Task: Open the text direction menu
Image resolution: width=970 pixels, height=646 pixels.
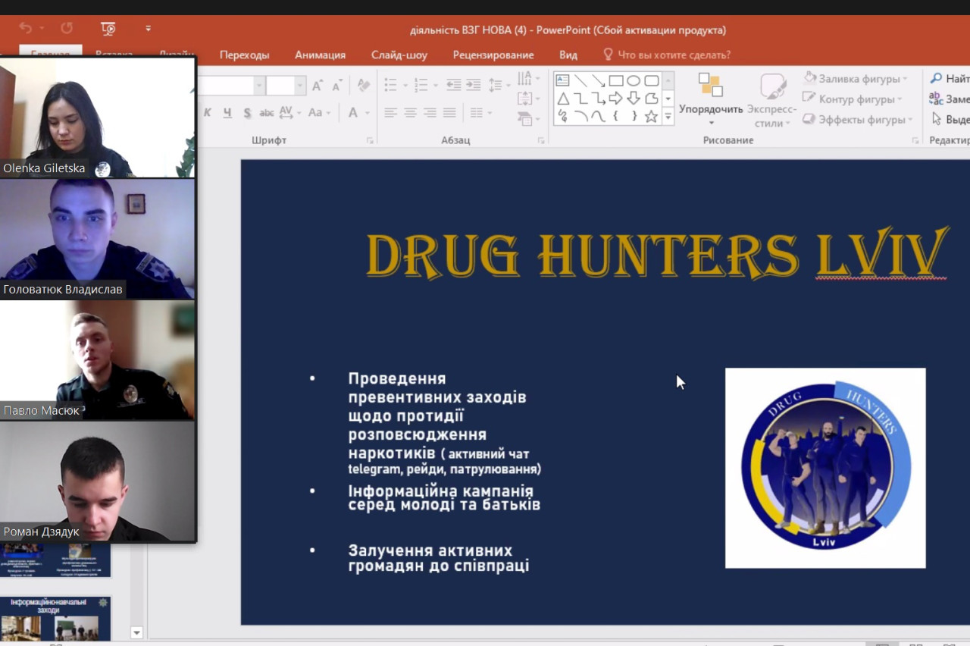Action: (528, 79)
